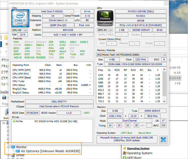Click the DELL 0NDT7Y motherboard field
188x159 pixels.
click(x=59, y=101)
